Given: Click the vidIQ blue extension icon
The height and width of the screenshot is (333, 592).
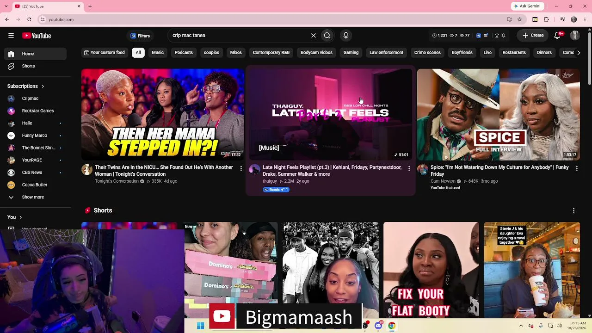Looking at the screenshot, I should 479,36.
